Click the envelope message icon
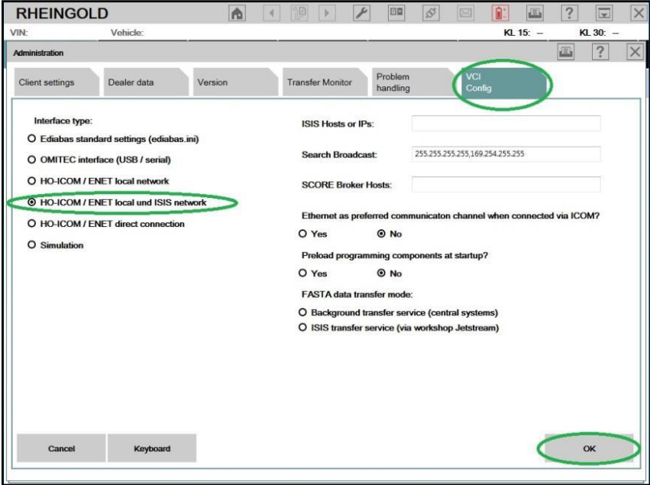The width and height of the screenshot is (650, 485). coord(465,13)
